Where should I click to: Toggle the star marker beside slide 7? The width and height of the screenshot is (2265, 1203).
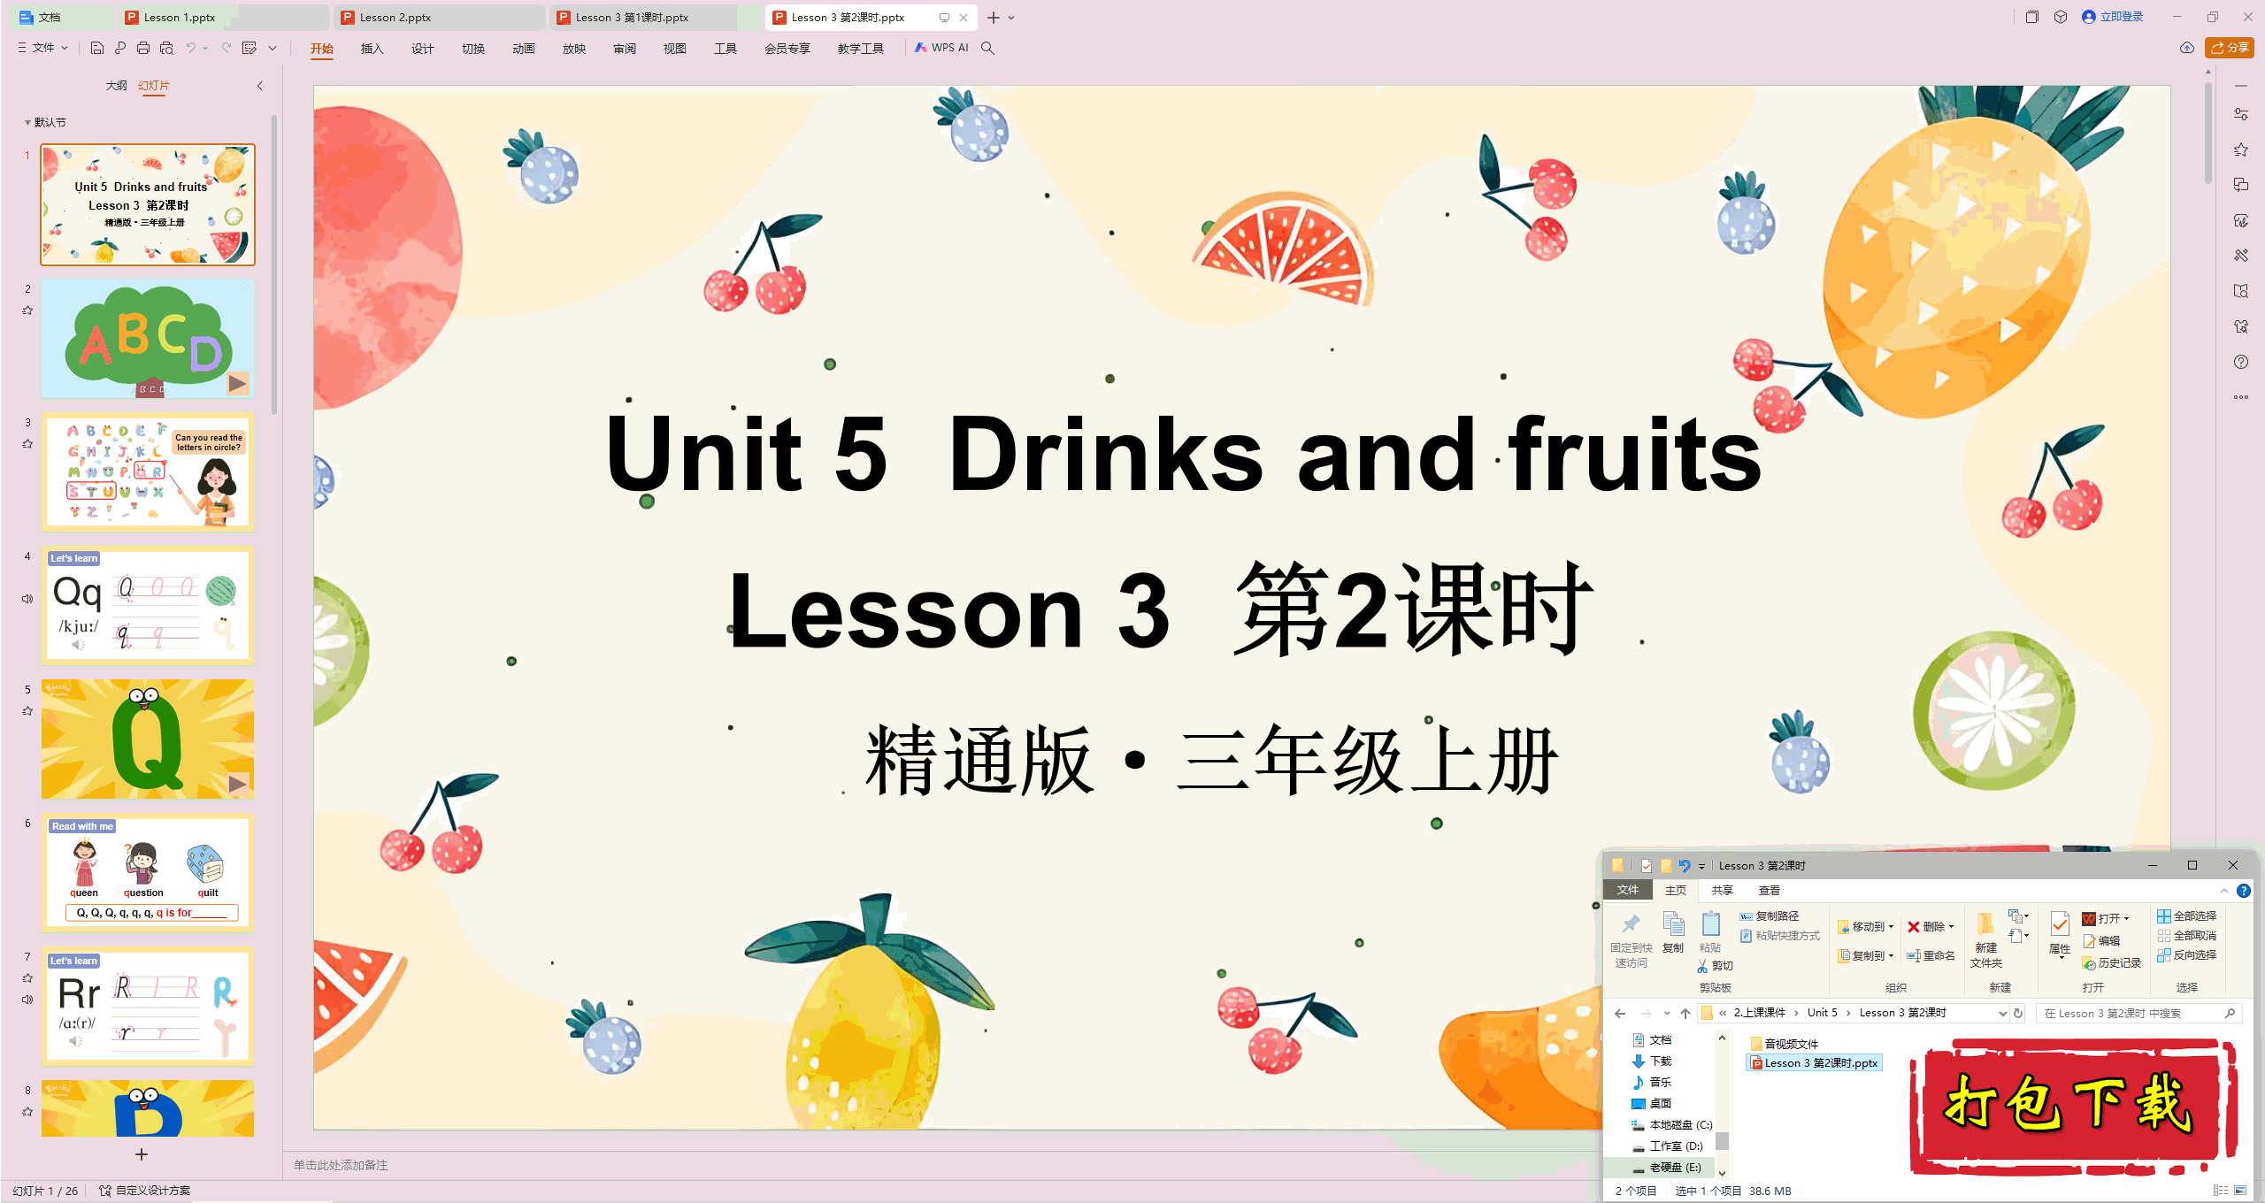click(x=27, y=978)
